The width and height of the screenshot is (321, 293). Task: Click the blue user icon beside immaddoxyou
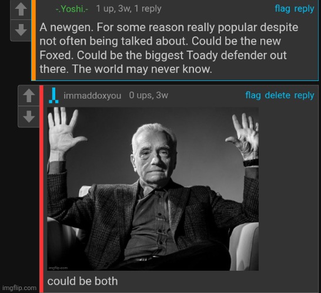click(53, 96)
